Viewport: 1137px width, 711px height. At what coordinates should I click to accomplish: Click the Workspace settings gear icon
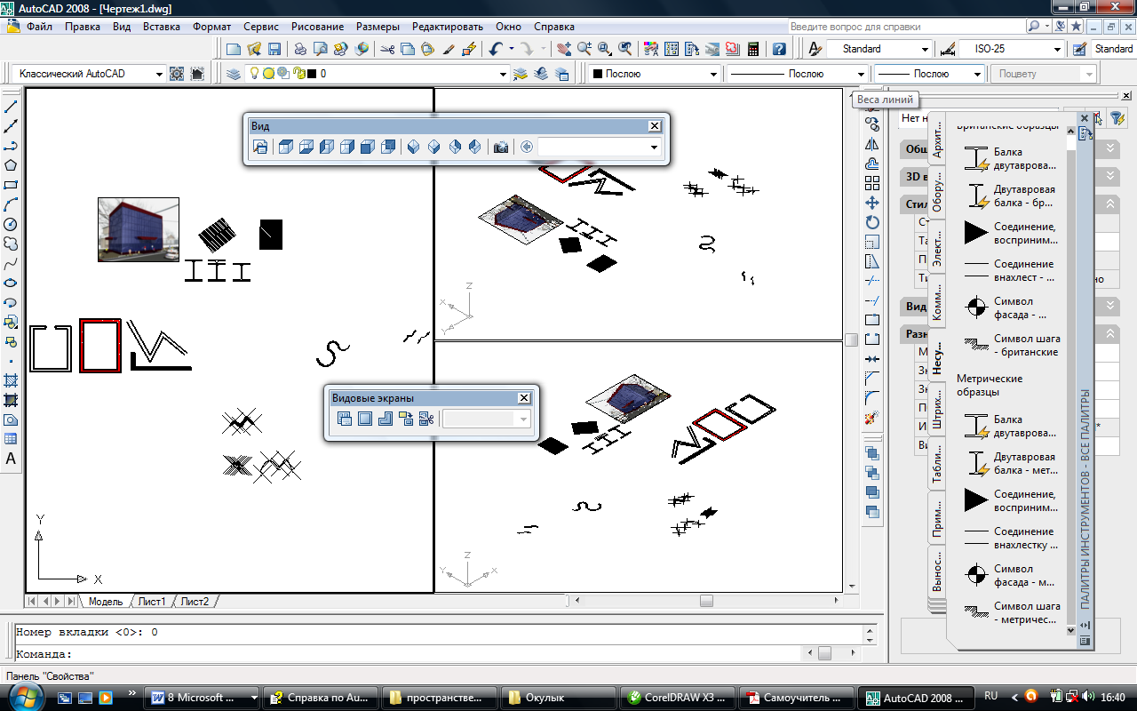(x=177, y=74)
